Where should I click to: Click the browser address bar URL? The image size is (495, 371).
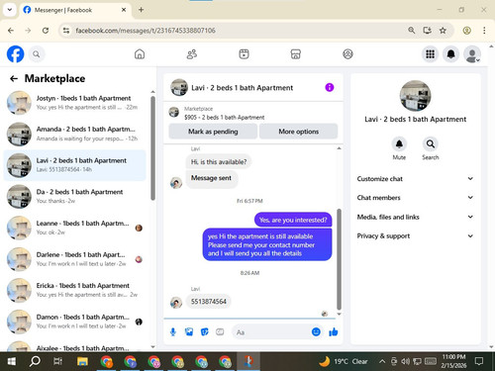coord(146,31)
